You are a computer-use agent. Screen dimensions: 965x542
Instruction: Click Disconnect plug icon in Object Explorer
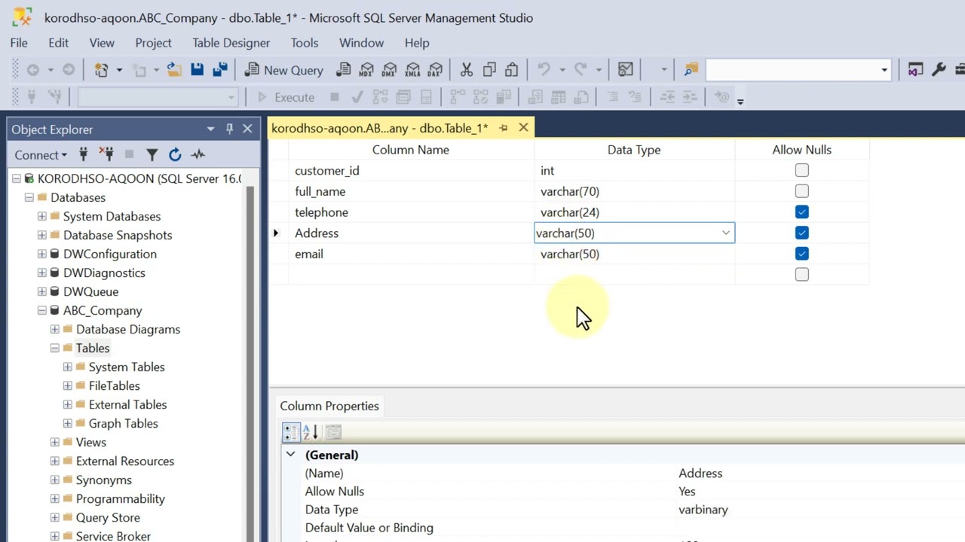pos(106,154)
